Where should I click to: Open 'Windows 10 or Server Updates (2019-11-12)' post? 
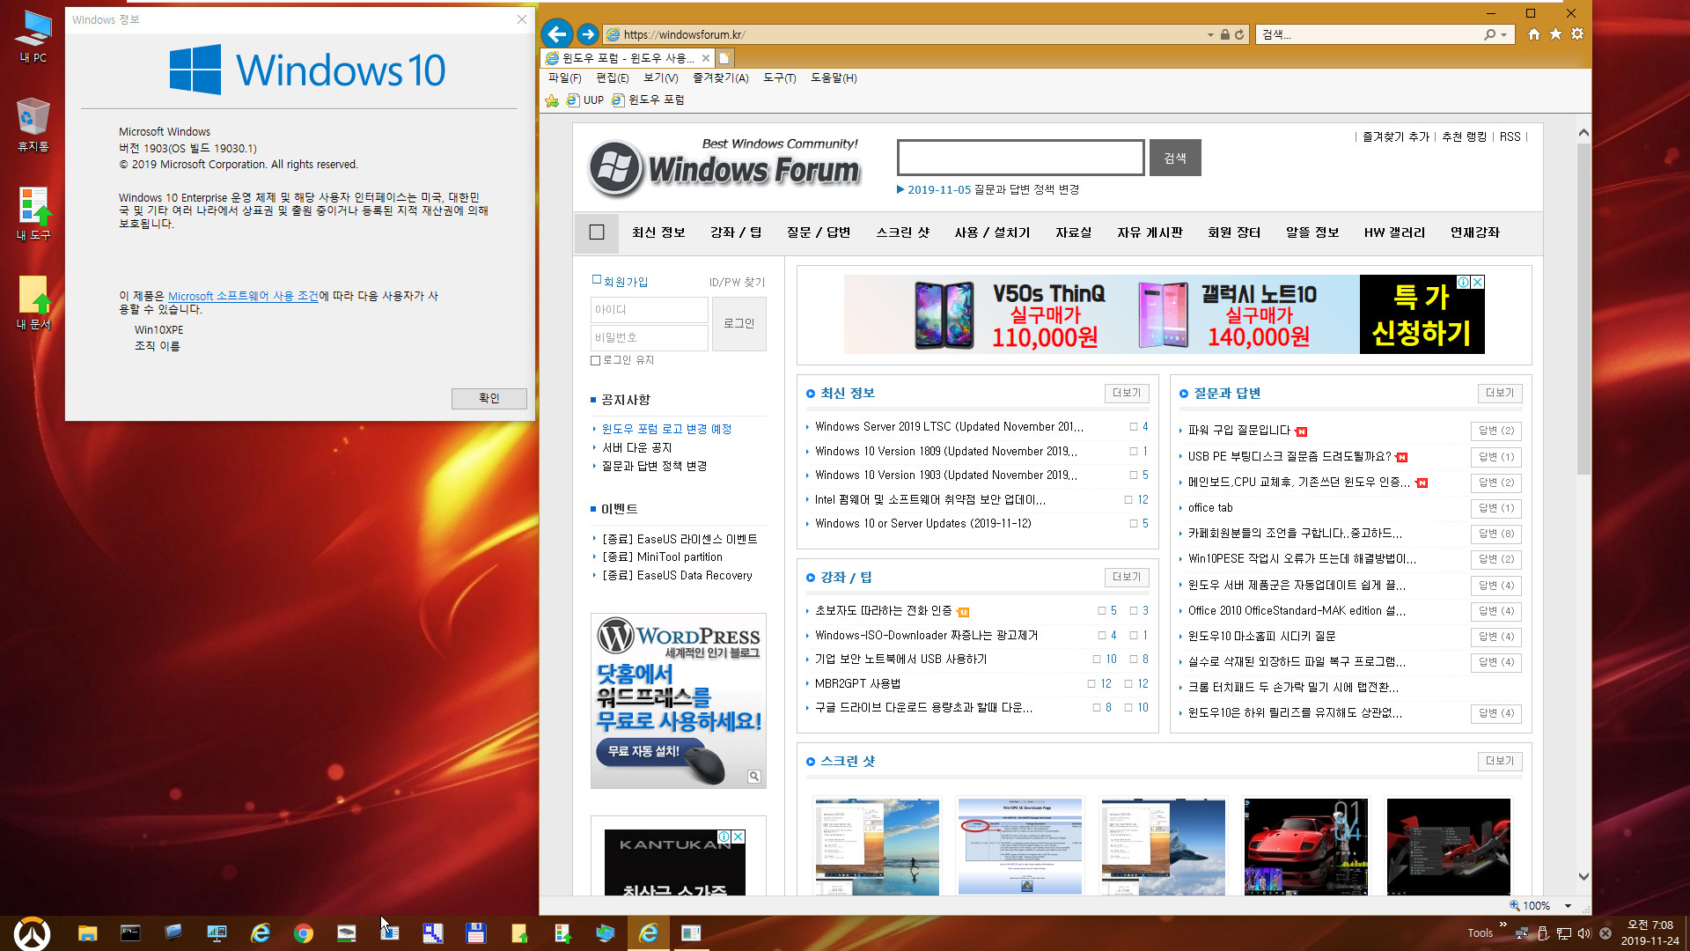[922, 524]
